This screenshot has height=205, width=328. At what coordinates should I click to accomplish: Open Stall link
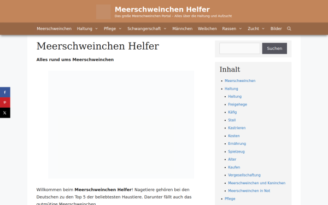tap(232, 120)
